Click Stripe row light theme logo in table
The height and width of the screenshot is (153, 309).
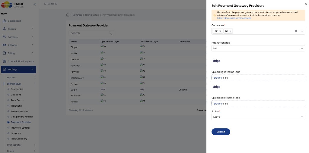(103, 89)
